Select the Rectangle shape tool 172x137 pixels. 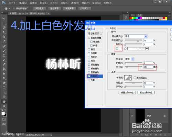click(4, 97)
